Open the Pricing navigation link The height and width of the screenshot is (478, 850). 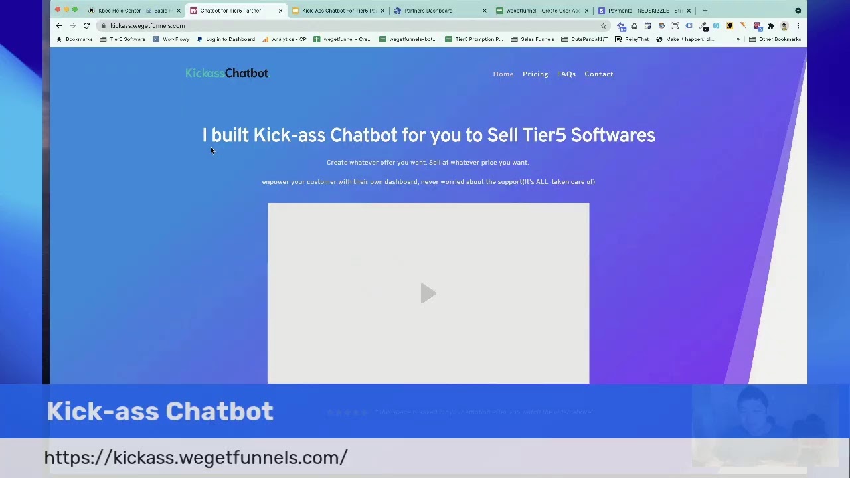click(x=535, y=74)
